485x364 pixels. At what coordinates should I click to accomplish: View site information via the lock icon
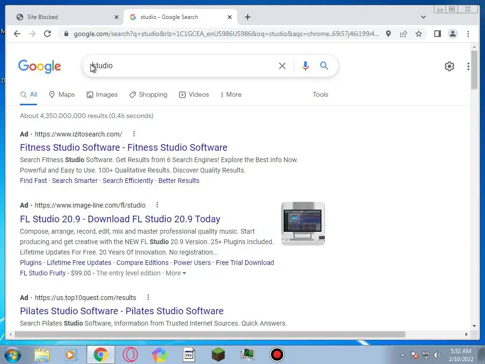(x=66, y=34)
